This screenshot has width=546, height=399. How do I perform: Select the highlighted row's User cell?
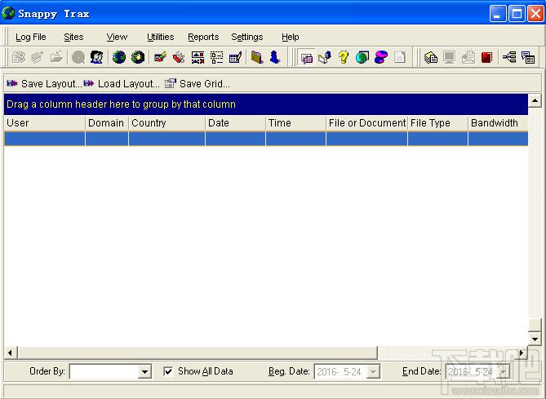(45, 139)
